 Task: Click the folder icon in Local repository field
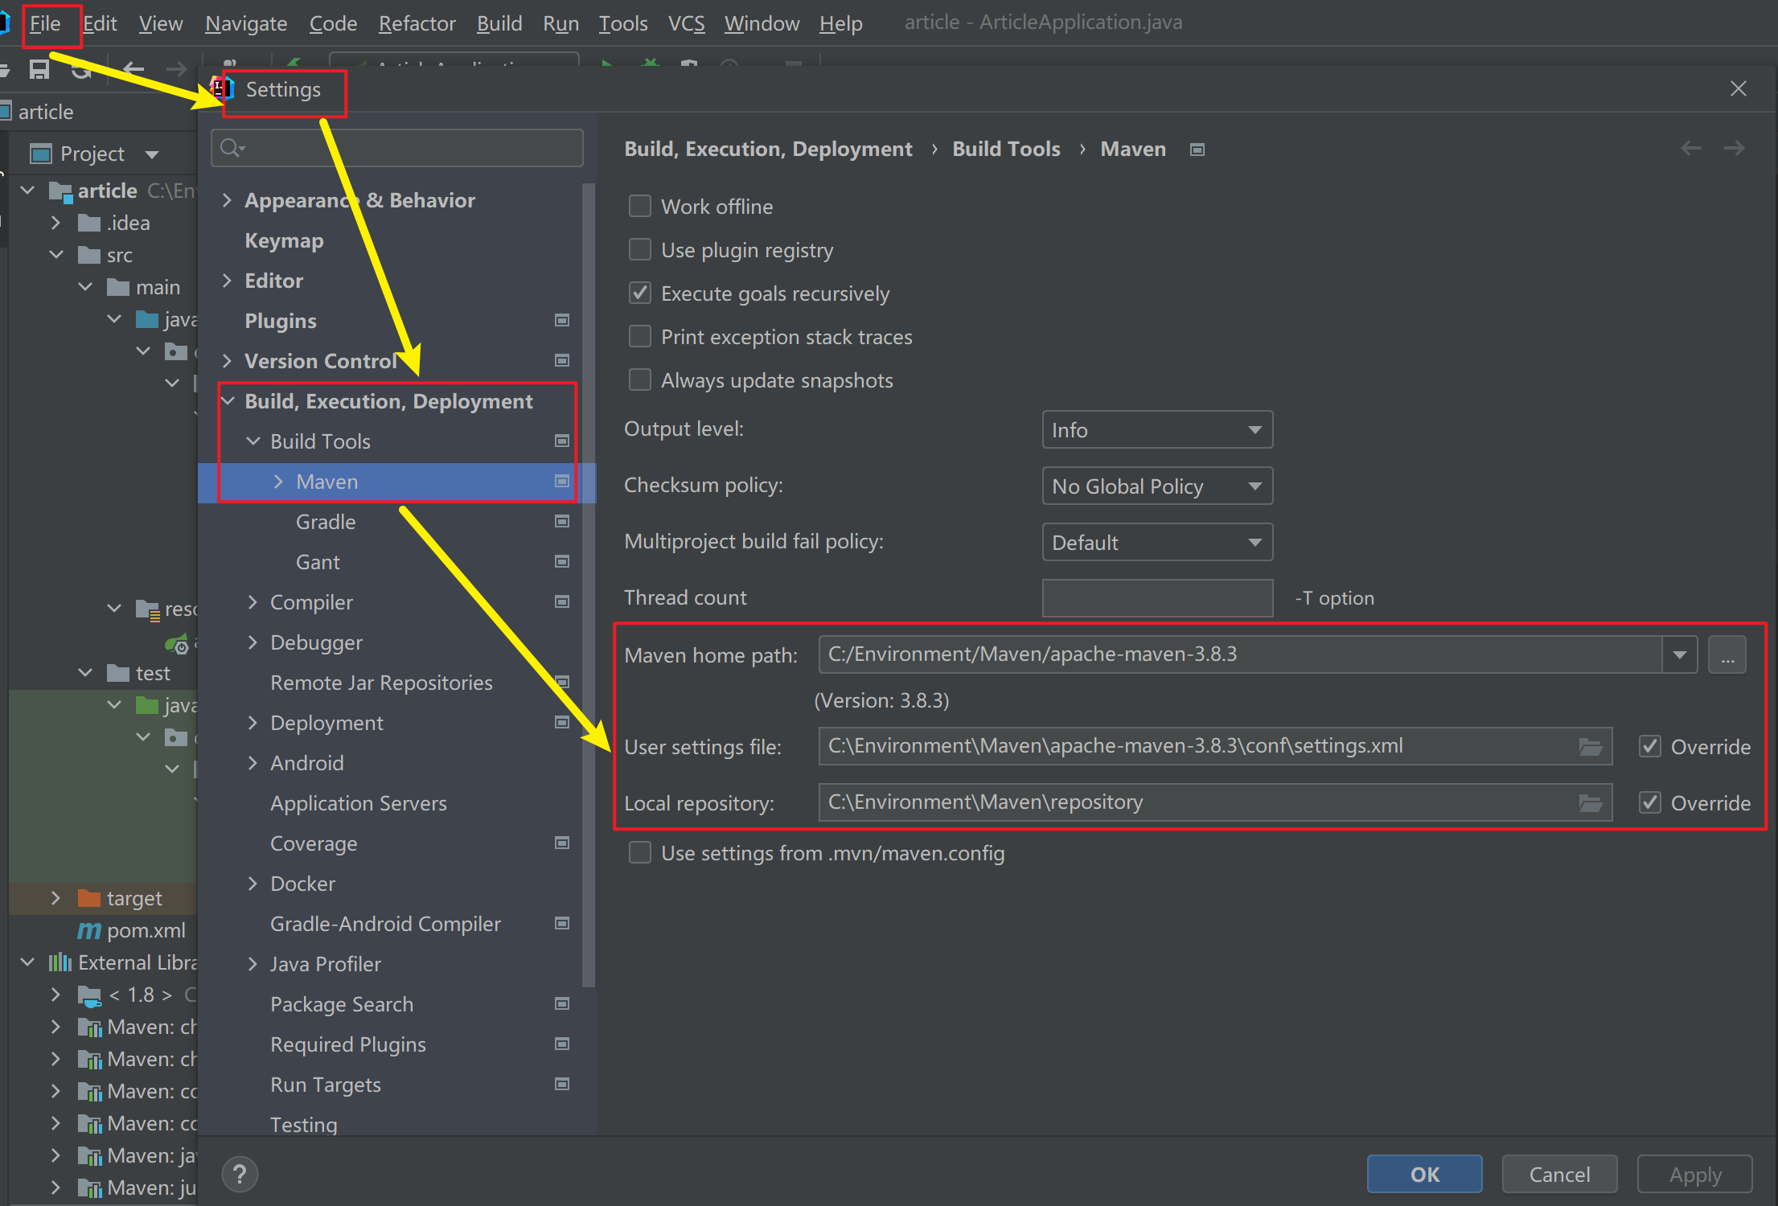click(x=1590, y=803)
